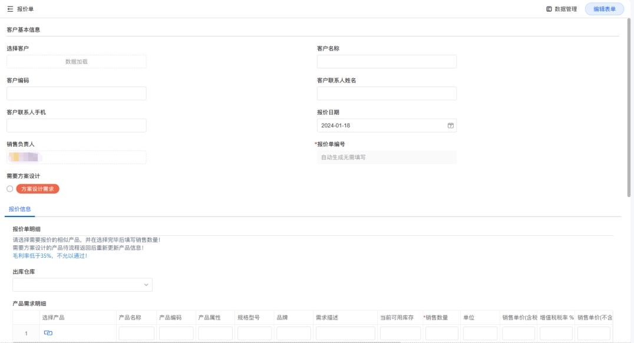634x343 pixels.
Task: Open the 报价日期 date picker field
Action: (383, 125)
